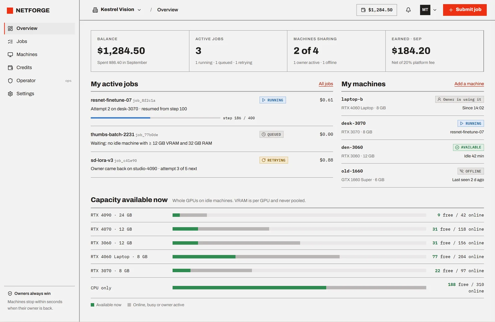Select Credits in the sidebar
Image resolution: width=495 pixels, height=322 pixels.
[x=40, y=67]
